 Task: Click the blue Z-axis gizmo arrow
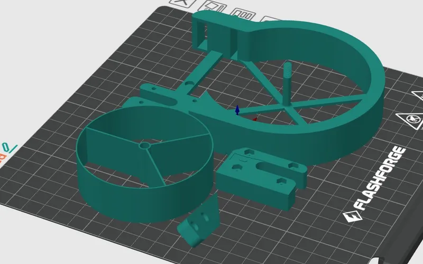(x=237, y=110)
